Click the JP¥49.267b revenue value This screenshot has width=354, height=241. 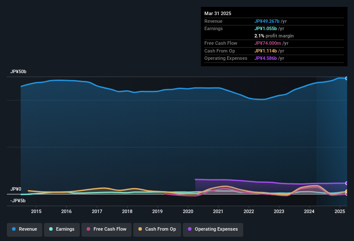pyautogui.click(x=267, y=21)
